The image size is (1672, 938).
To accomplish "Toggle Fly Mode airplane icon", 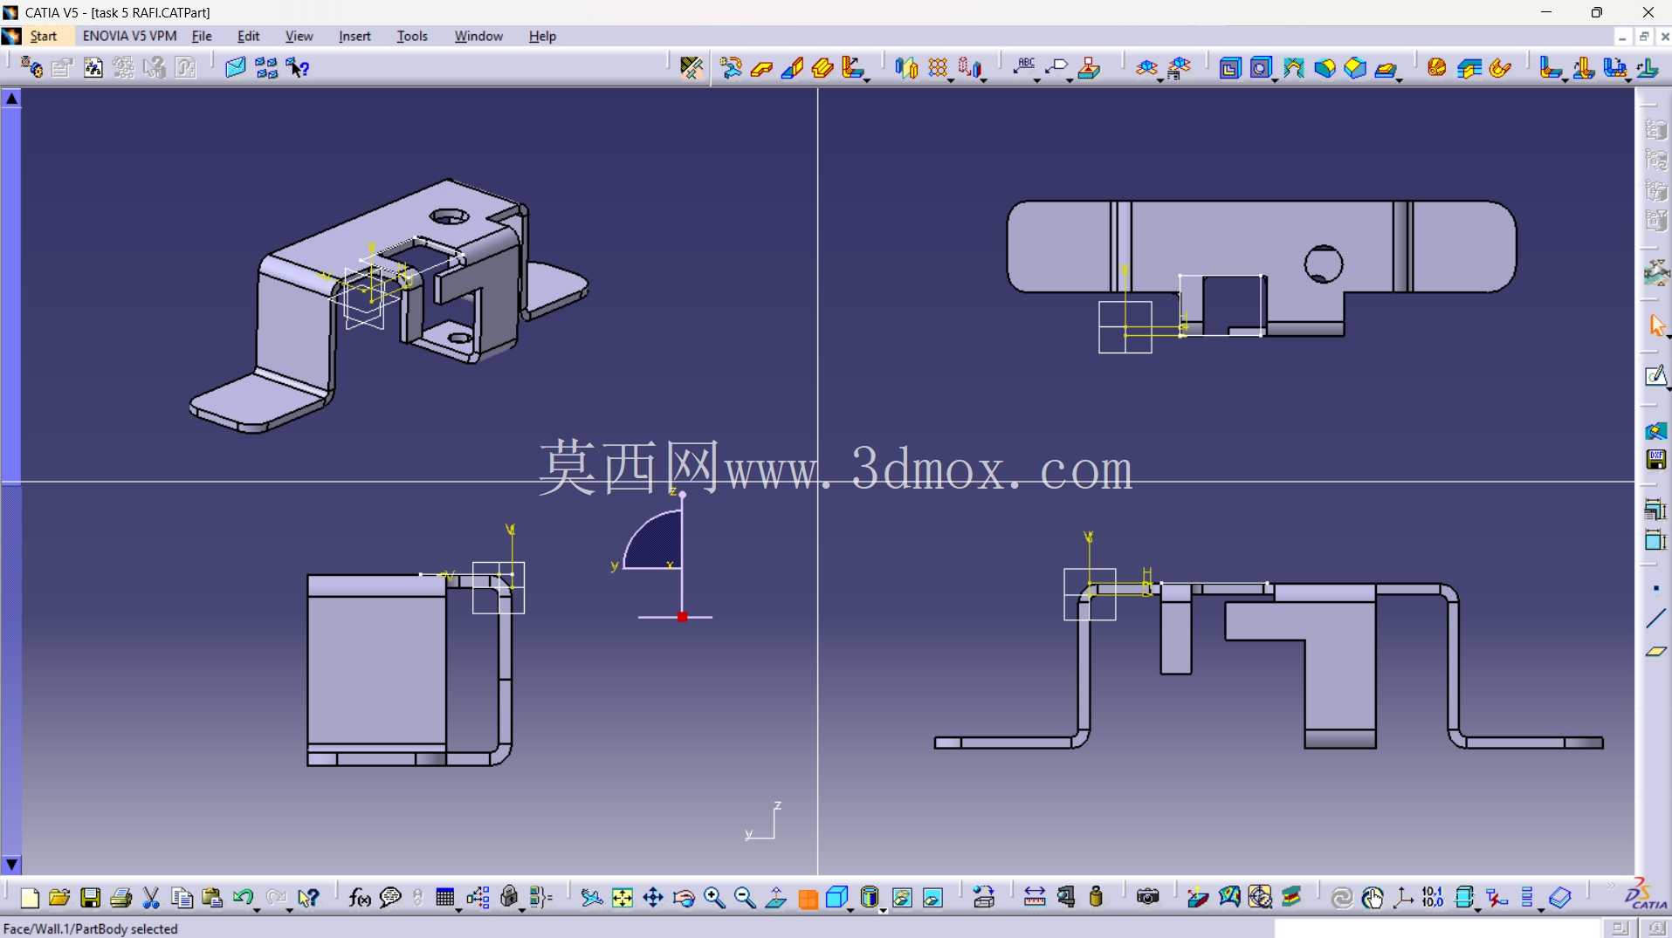I will point(592,898).
